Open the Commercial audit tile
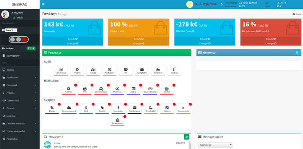Image resolution: width=303 pixels, height=149 pixels. tap(61, 70)
